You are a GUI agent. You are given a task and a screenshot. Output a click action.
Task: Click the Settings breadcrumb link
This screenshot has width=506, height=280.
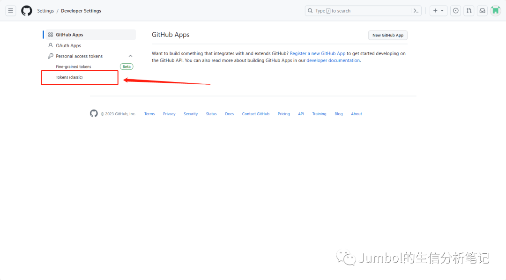tap(45, 11)
